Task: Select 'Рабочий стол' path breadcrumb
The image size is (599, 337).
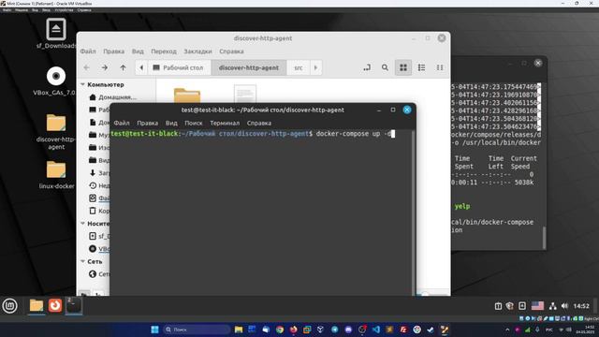Action: (x=179, y=67)
